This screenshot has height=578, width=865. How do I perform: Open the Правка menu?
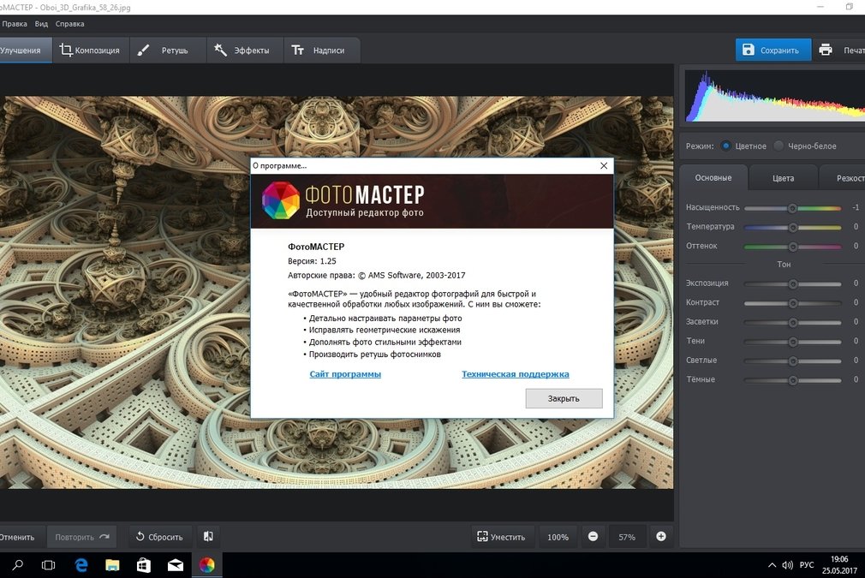tap(15, 24)
